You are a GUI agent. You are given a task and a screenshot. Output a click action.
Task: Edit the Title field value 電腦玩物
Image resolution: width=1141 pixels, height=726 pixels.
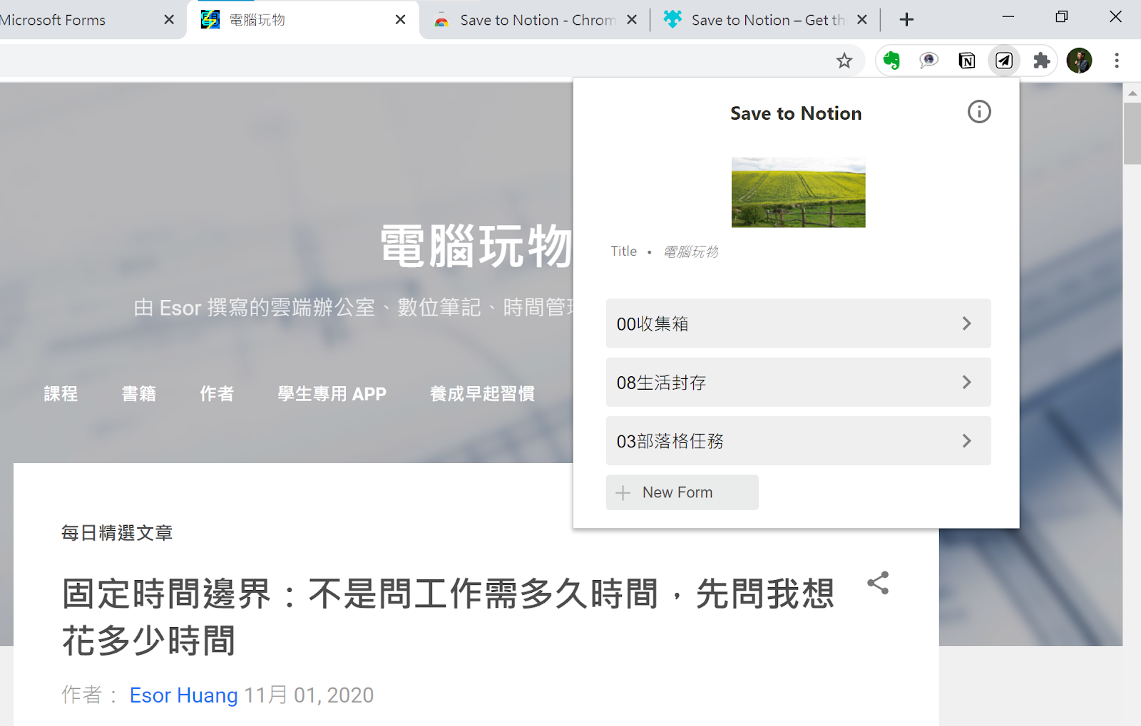click(x=690, y=251)
